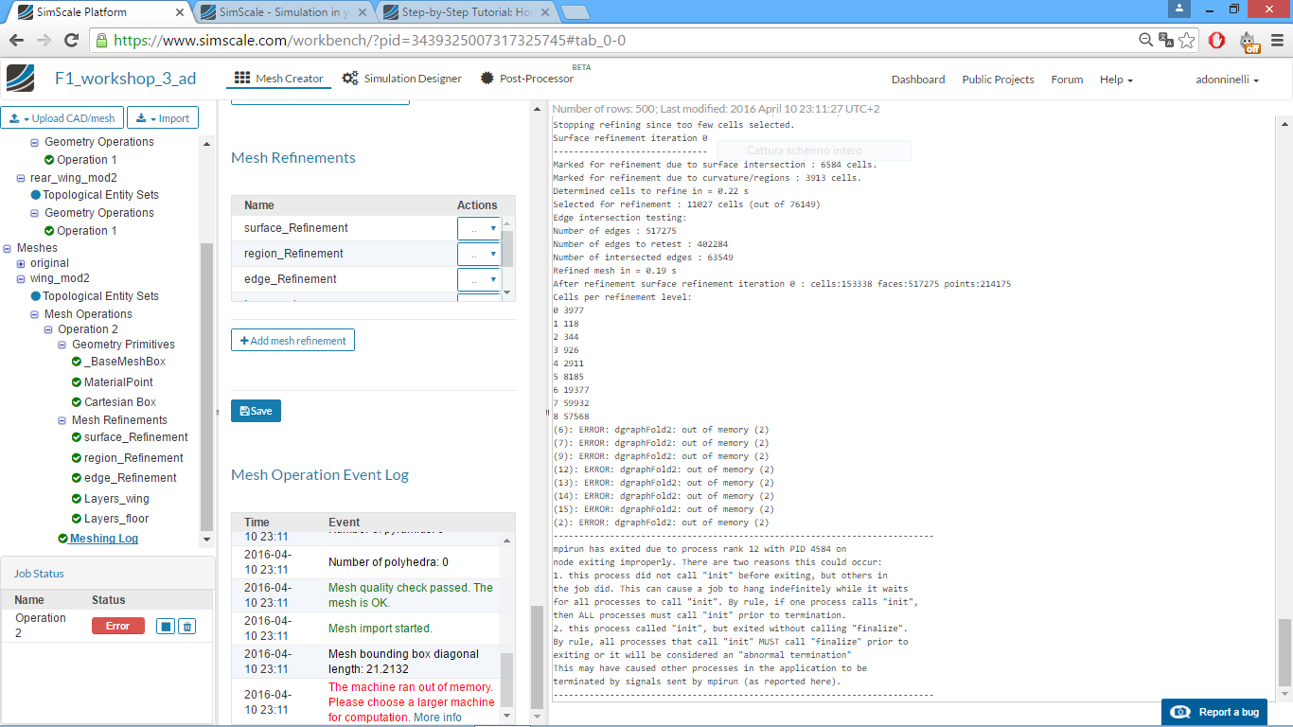Click the blue circle icon under wing_mod2
This screenshot has height=727, width=1293.
36,296
